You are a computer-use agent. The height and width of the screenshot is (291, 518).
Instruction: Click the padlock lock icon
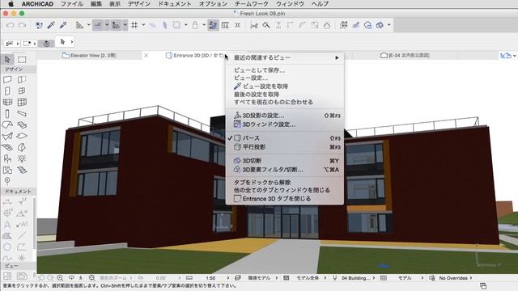(x=195, y=25)
